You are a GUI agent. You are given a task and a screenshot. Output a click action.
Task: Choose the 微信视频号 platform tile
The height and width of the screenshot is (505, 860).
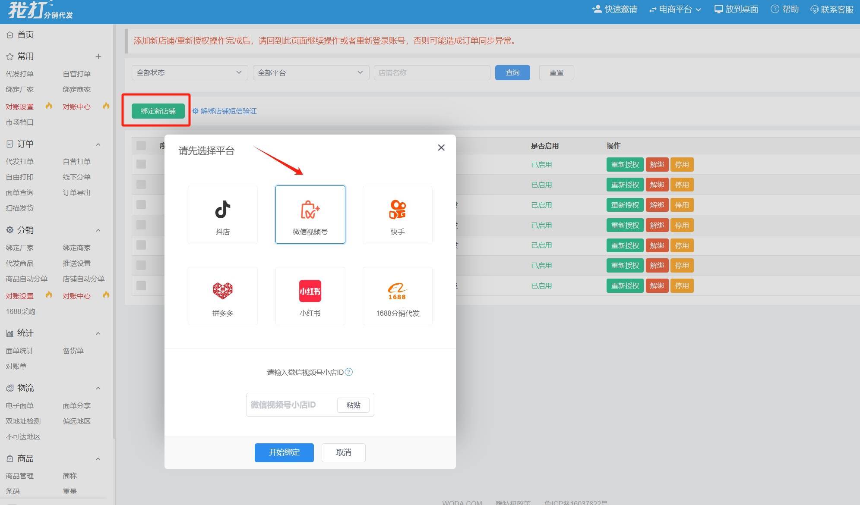pos(310,215)
